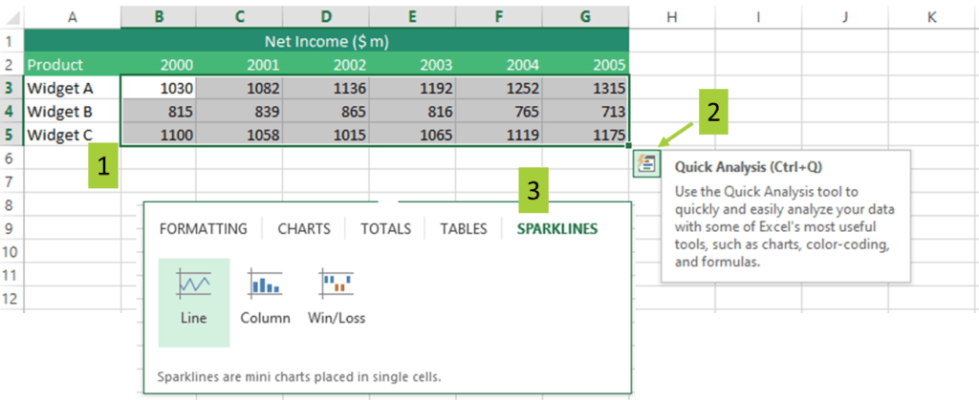Click the cell containing 1192
The image size is (979, 400).
coord(412,88)
